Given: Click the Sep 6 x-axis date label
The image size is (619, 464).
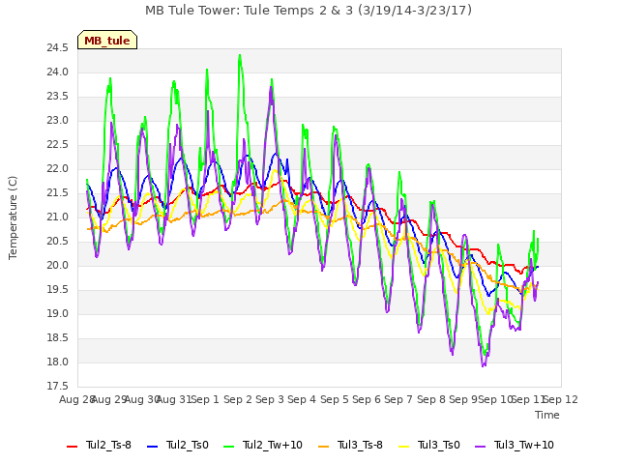Looking at the screenshot, I should (x=367, y=399).
